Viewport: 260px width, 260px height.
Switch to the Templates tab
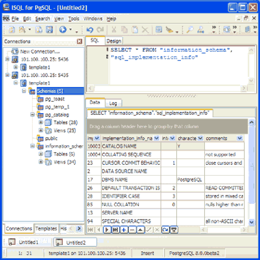[x=46, y=229]
